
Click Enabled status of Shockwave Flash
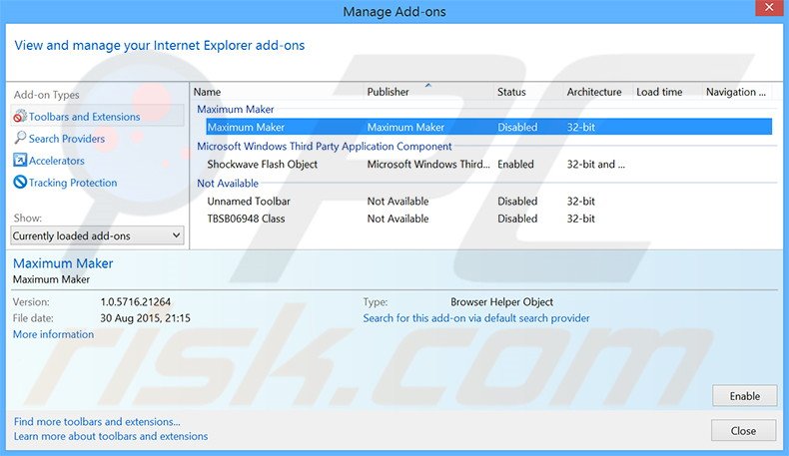[x=515, y=165]
